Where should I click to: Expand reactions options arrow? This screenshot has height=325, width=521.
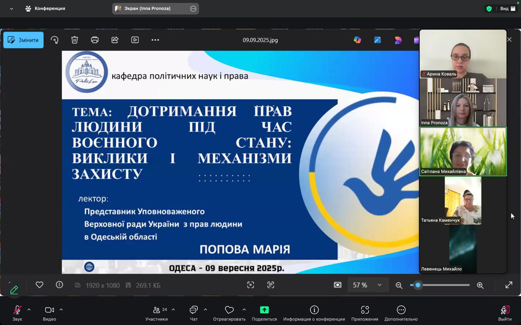tap(244, 310)
